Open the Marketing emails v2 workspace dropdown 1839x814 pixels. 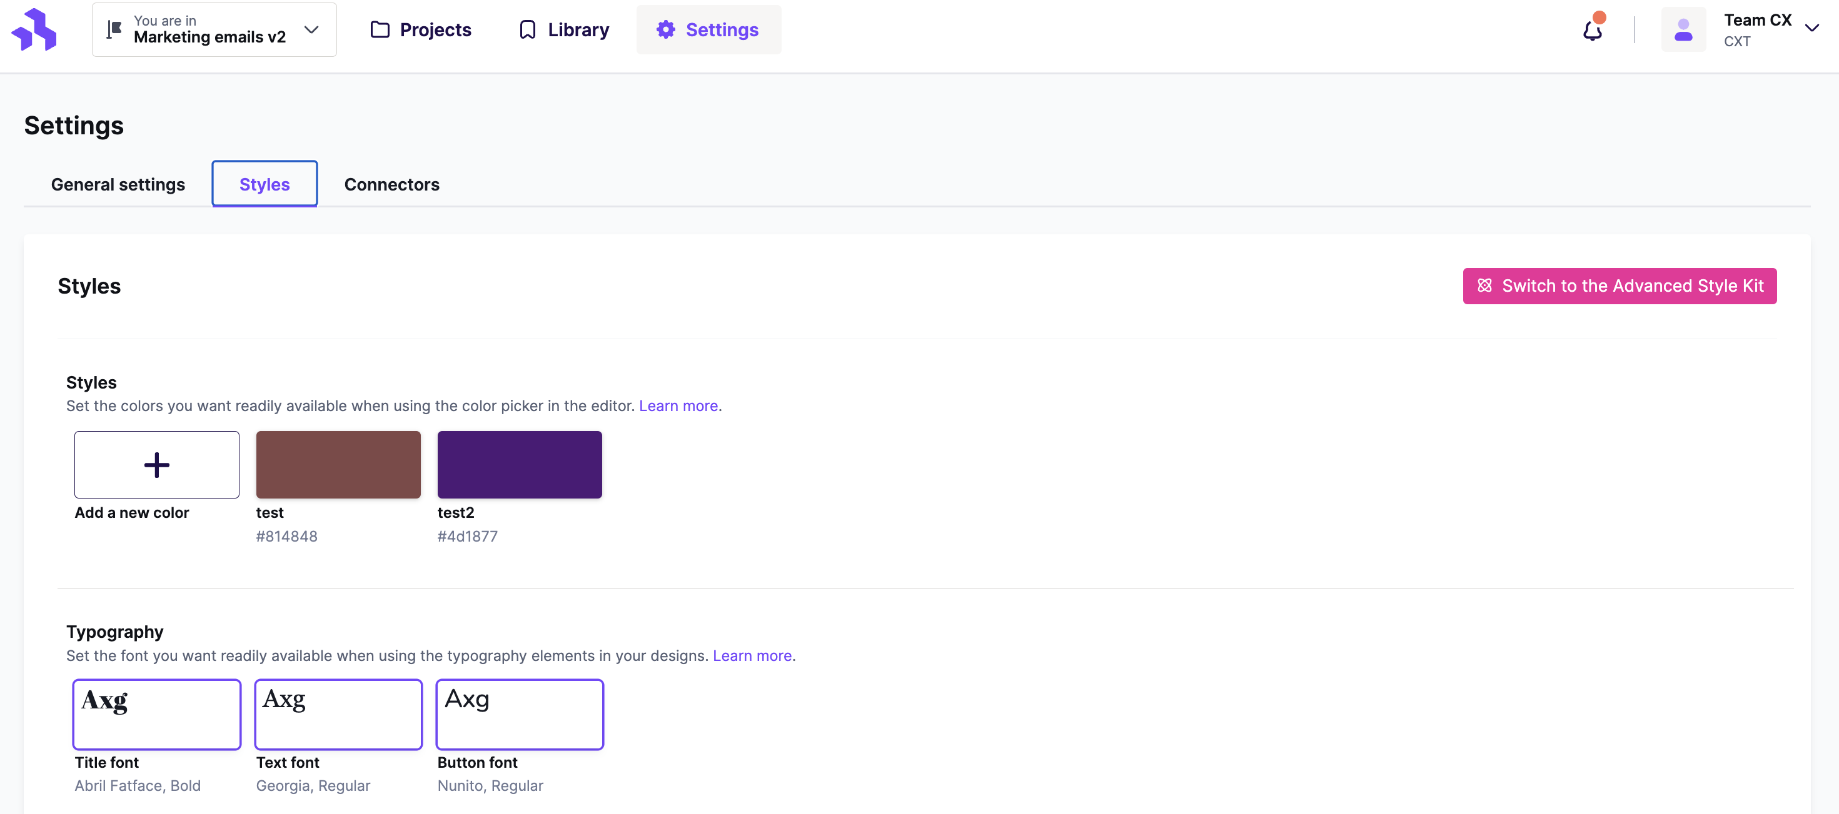coord(214,29)
